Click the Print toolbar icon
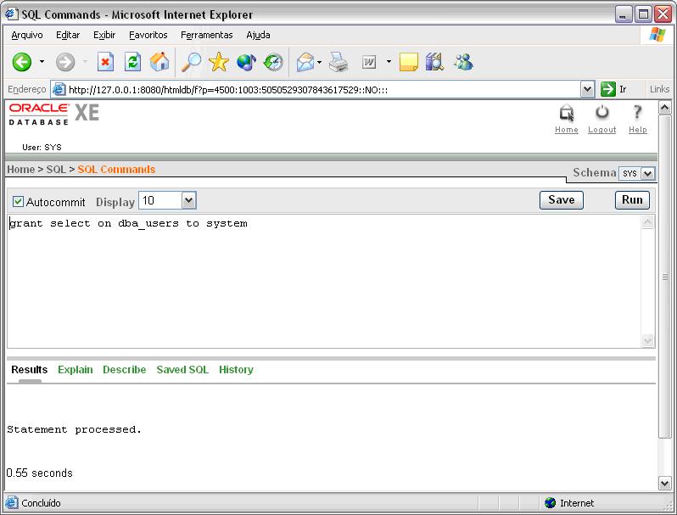This screenshot has height=515, width=677. point(338,62)
